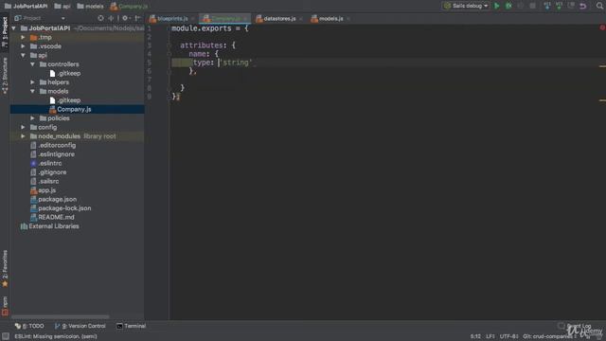The width and height of the screenshot is (606, 341).
Task: Expand the .vscode folder
Action: coord(23,46)
